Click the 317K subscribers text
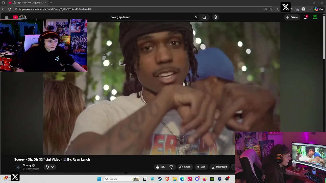Viewport: 326px width, 183px height. (x=31, y=169)
